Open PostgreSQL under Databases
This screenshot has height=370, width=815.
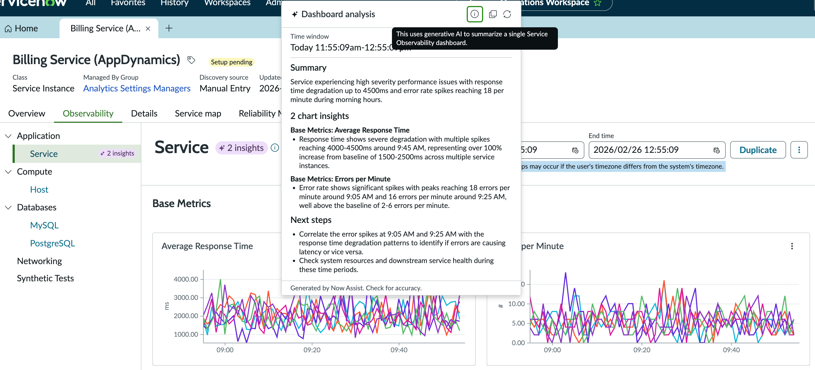[52, 243]
